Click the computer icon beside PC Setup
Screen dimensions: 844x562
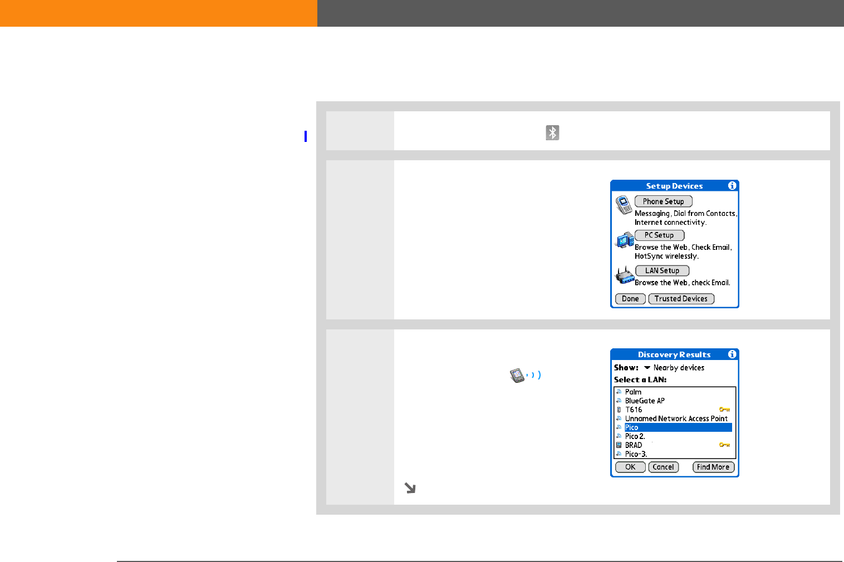(x=625, y=240)
